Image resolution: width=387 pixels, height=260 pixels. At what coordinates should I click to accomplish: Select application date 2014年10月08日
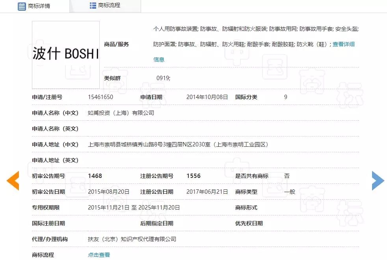click(207, 97)
